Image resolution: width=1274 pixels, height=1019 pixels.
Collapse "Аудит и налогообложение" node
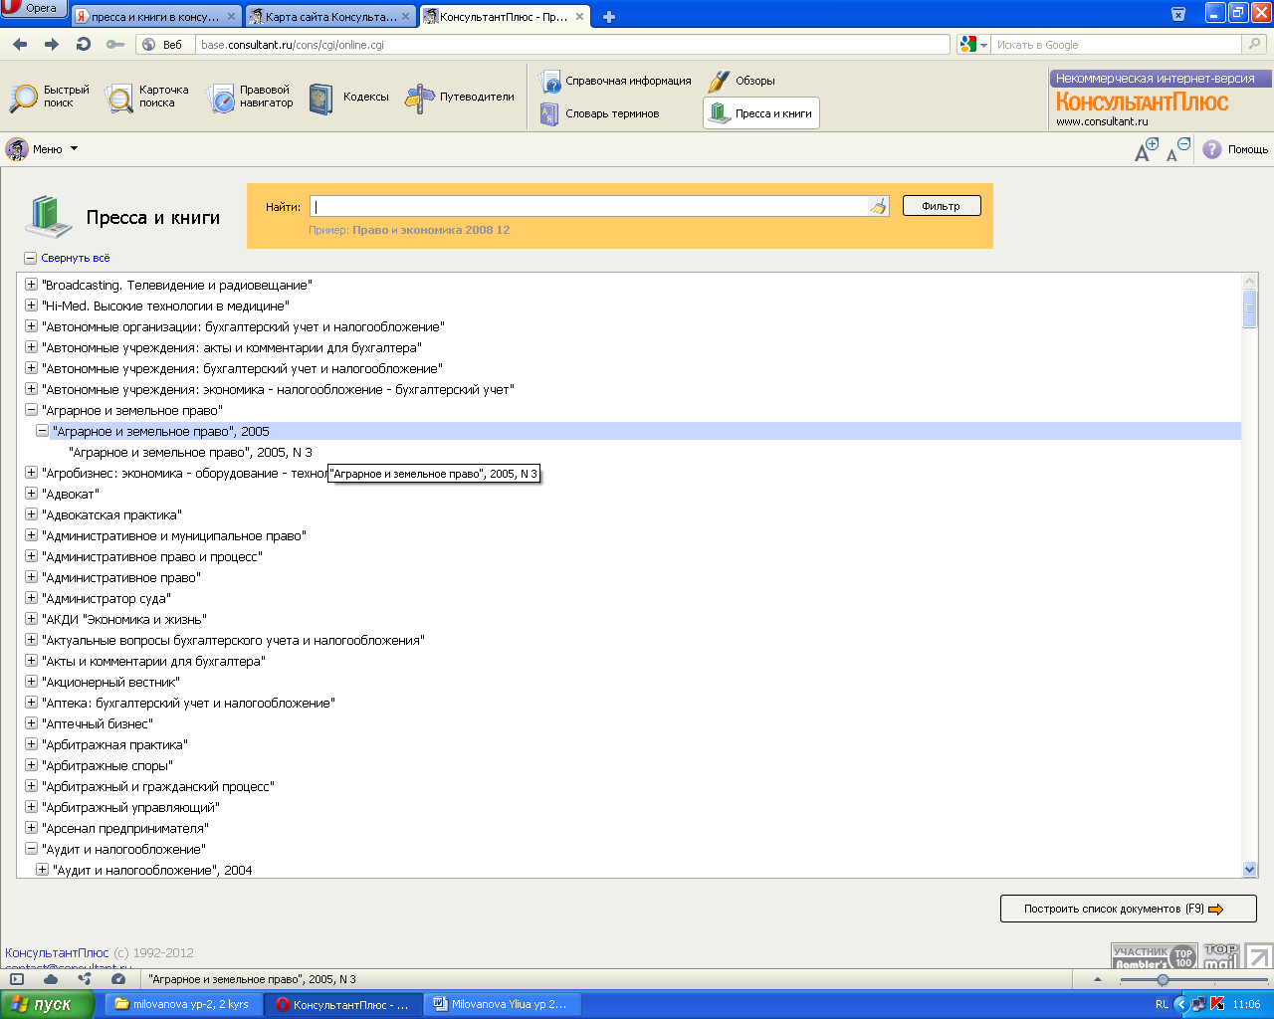point(31,849)
